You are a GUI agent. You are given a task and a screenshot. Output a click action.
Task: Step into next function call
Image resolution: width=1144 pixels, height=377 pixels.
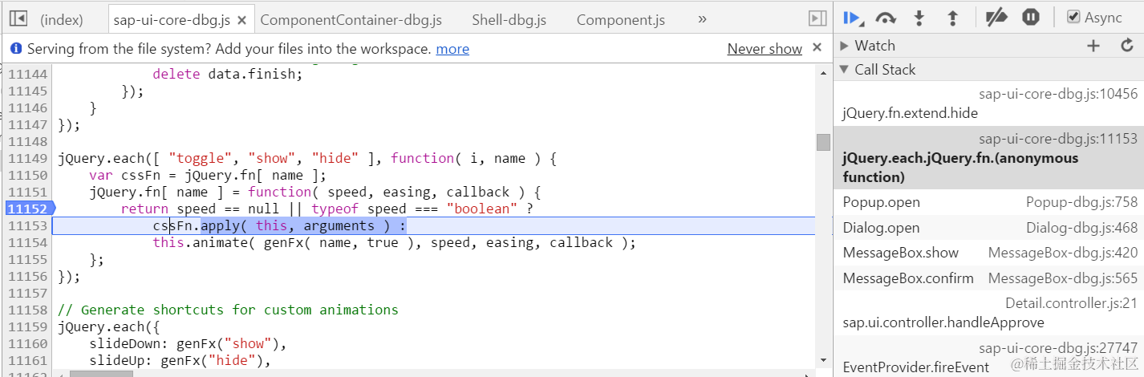pos(919,18)
